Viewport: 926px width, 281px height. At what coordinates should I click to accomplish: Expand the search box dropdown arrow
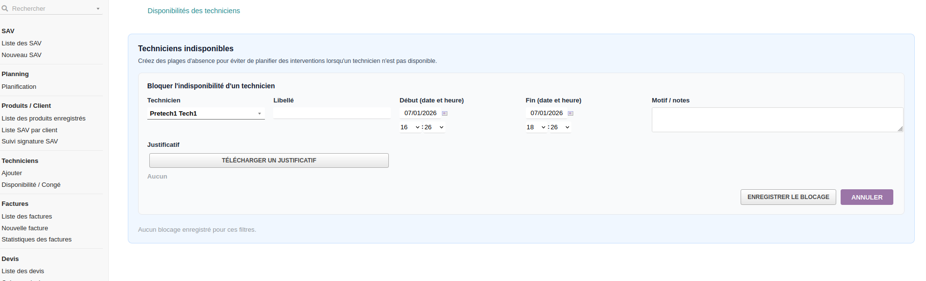click(x=98, y=9)
